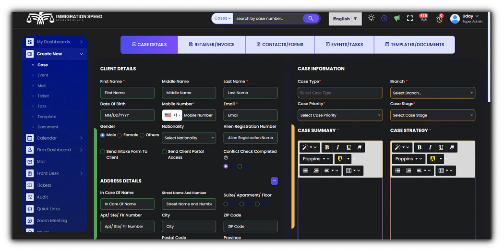504x252 pixels.
Task: Enter fullscreen mode via the header icon
Action: coord(410,18)
